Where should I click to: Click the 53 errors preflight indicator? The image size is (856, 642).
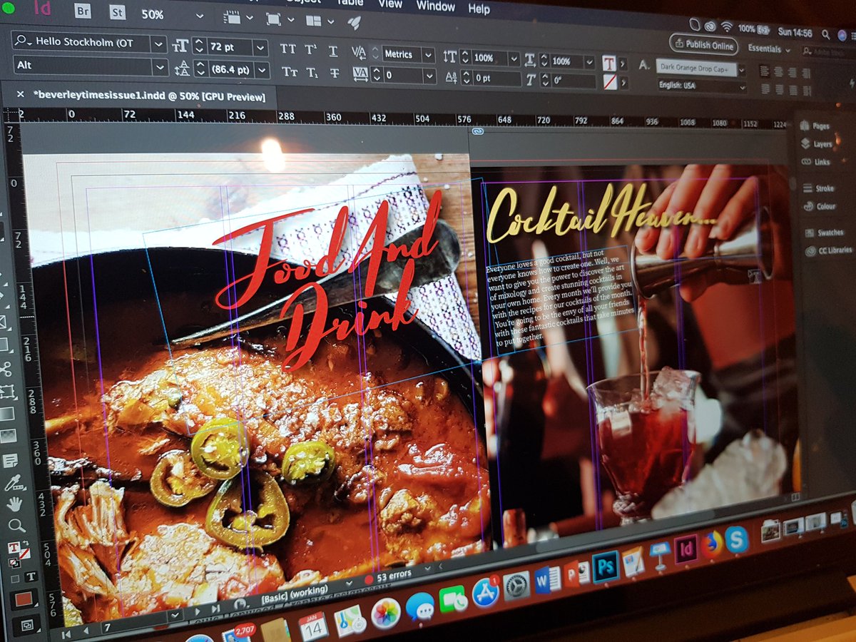tap(388, 577)
